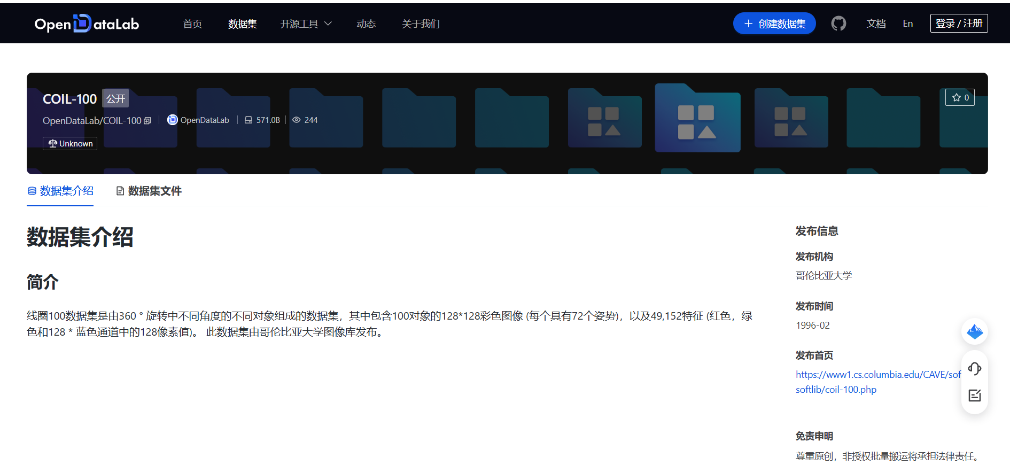This screenshot has height=465, width=1010.
Task: Switch language with En link
Action: pyautogui.click(x=908, y=24)
